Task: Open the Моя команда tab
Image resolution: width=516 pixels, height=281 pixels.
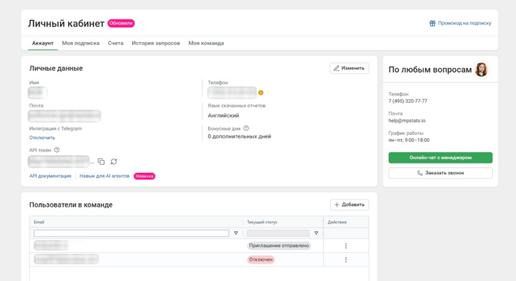Action: 206,43
